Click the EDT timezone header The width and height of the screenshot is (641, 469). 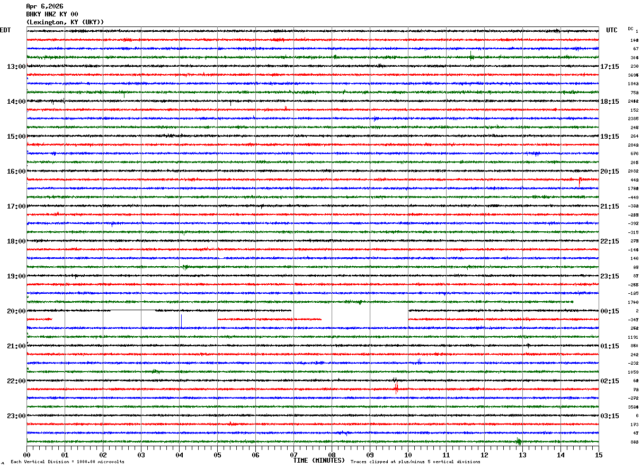coord(5,30)
